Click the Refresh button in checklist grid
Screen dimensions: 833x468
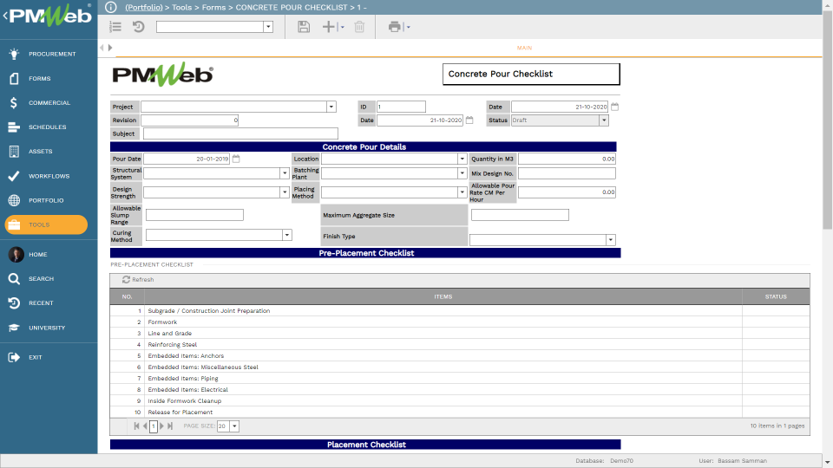click(138, 280)
